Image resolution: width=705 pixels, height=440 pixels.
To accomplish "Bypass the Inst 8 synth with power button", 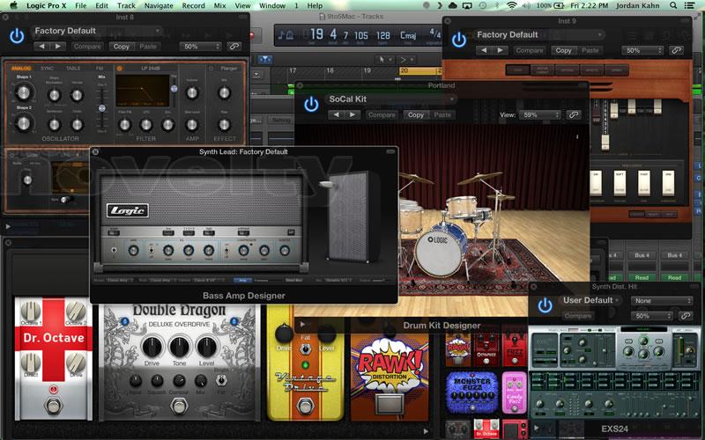I will 16,36.
